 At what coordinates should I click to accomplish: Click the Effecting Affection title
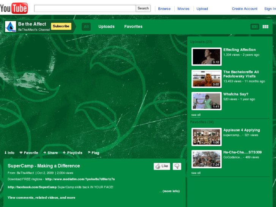point(240,50)
